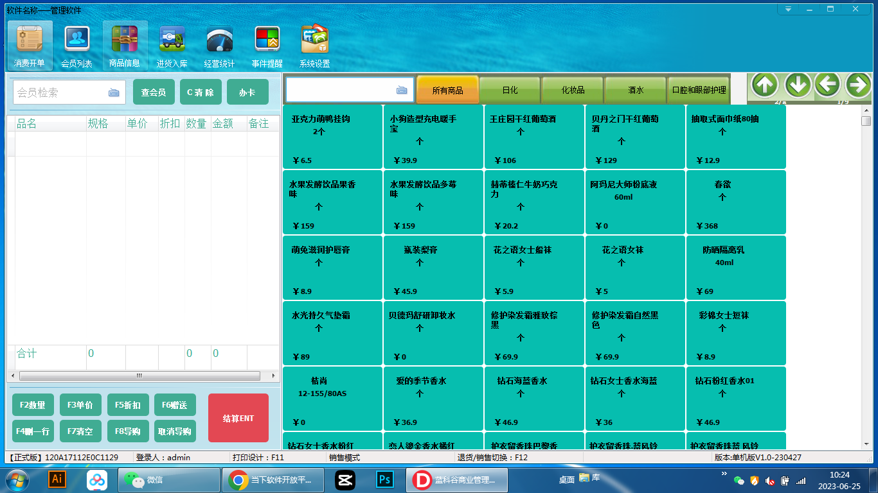Open the 经营统计 statistics icon
The height and width of the screenshot is (493, 878).
(219, 46)
